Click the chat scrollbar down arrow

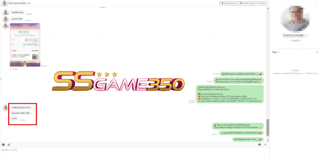click(x=268, y=141)
